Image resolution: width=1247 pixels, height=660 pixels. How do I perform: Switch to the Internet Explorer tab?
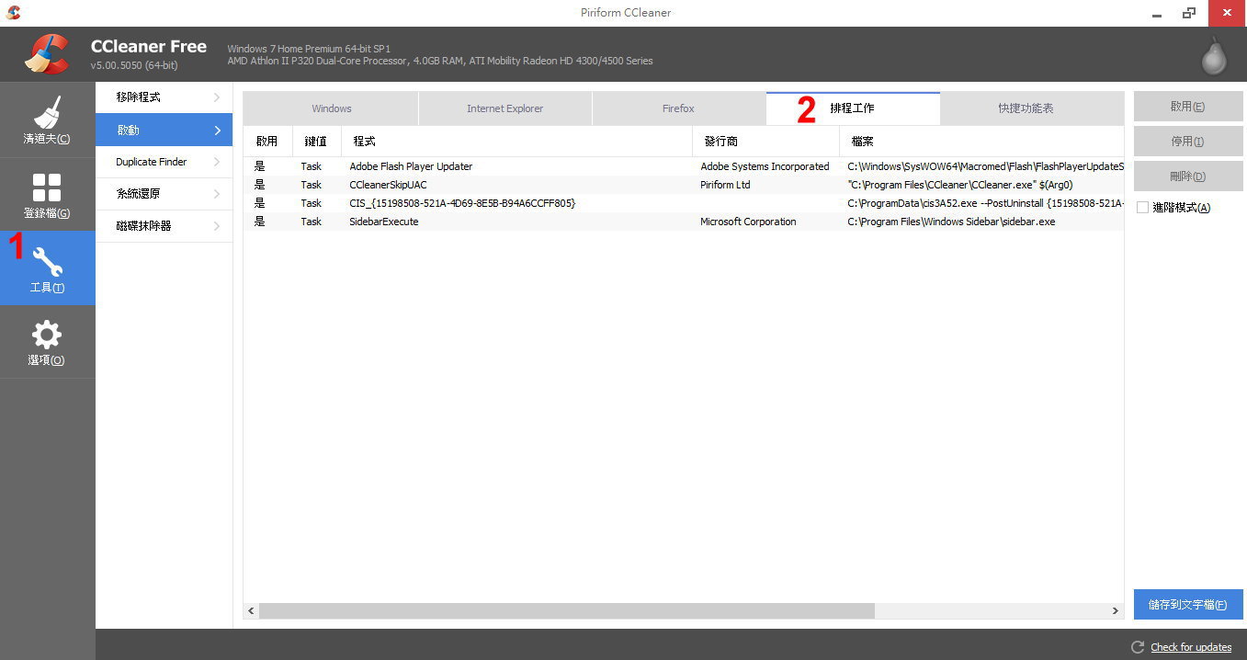pyautogui.click(x=504, y=108)
